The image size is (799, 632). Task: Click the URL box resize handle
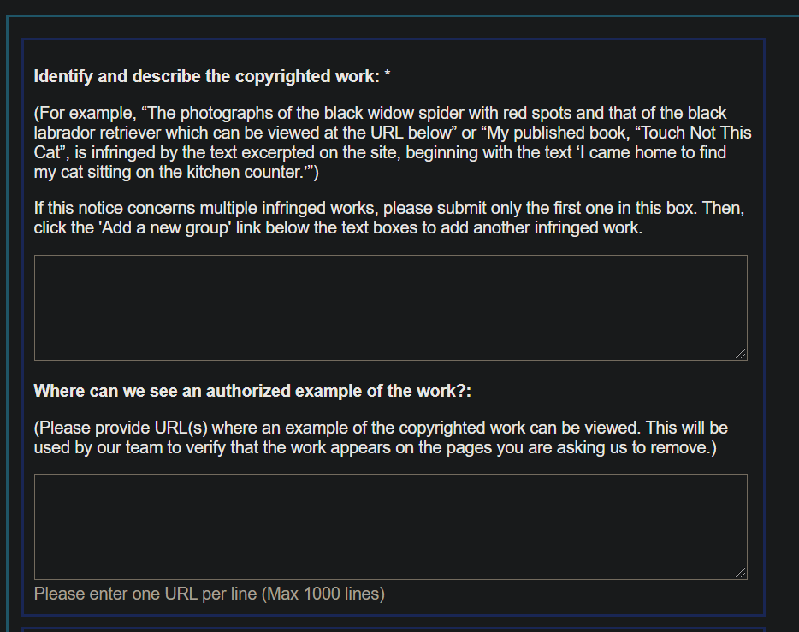tap(741, 573)
